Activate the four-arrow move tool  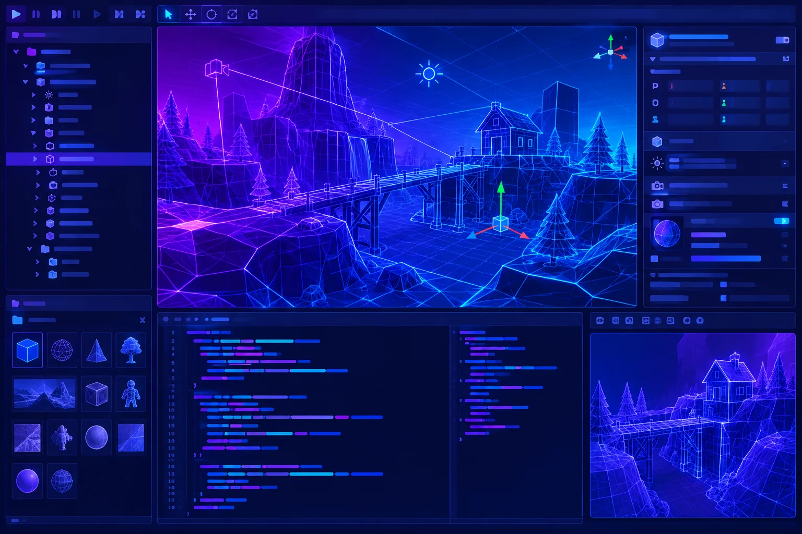point(191,14)
